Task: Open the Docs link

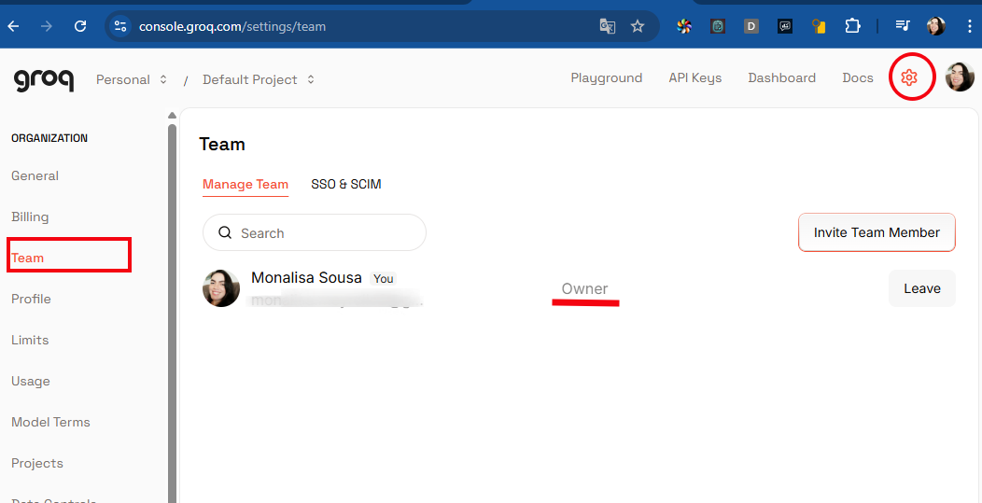Action: 857,77
